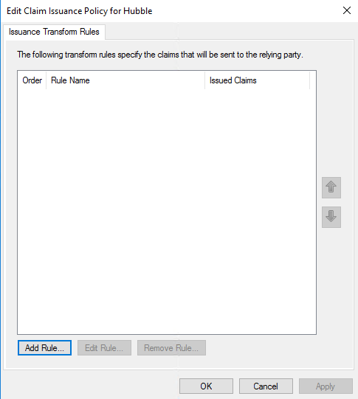Image resolution: width=358 pixels, height=399 pixels.
Task: Click the transform rules description text
Action: pyautogui.click(x=160, y=55)
